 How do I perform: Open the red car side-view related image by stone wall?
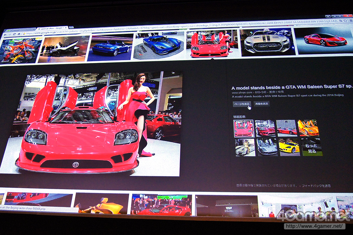click(286, 128)
